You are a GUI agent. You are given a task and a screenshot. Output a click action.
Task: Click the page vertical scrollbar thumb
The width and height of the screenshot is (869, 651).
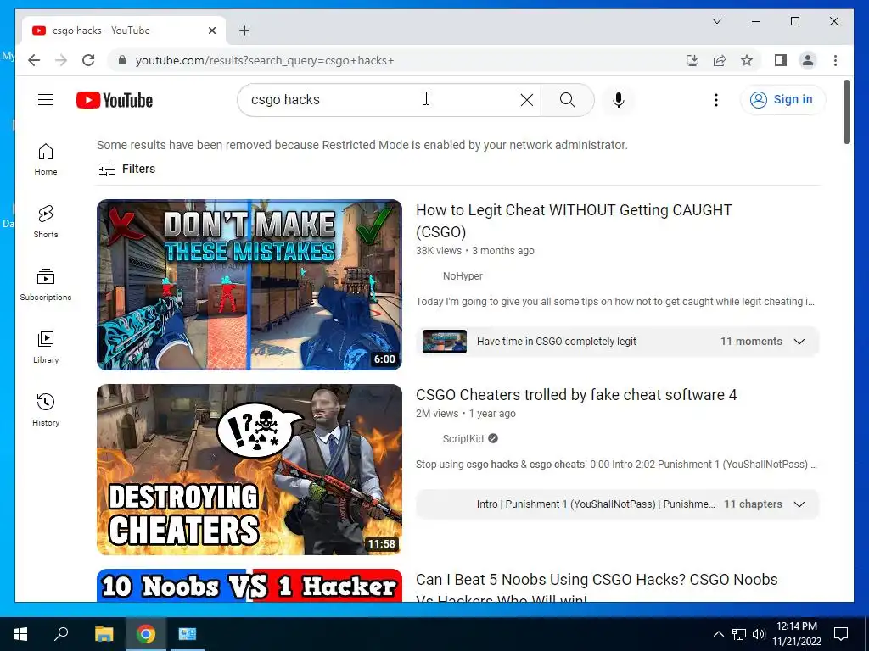pos(846,112)
